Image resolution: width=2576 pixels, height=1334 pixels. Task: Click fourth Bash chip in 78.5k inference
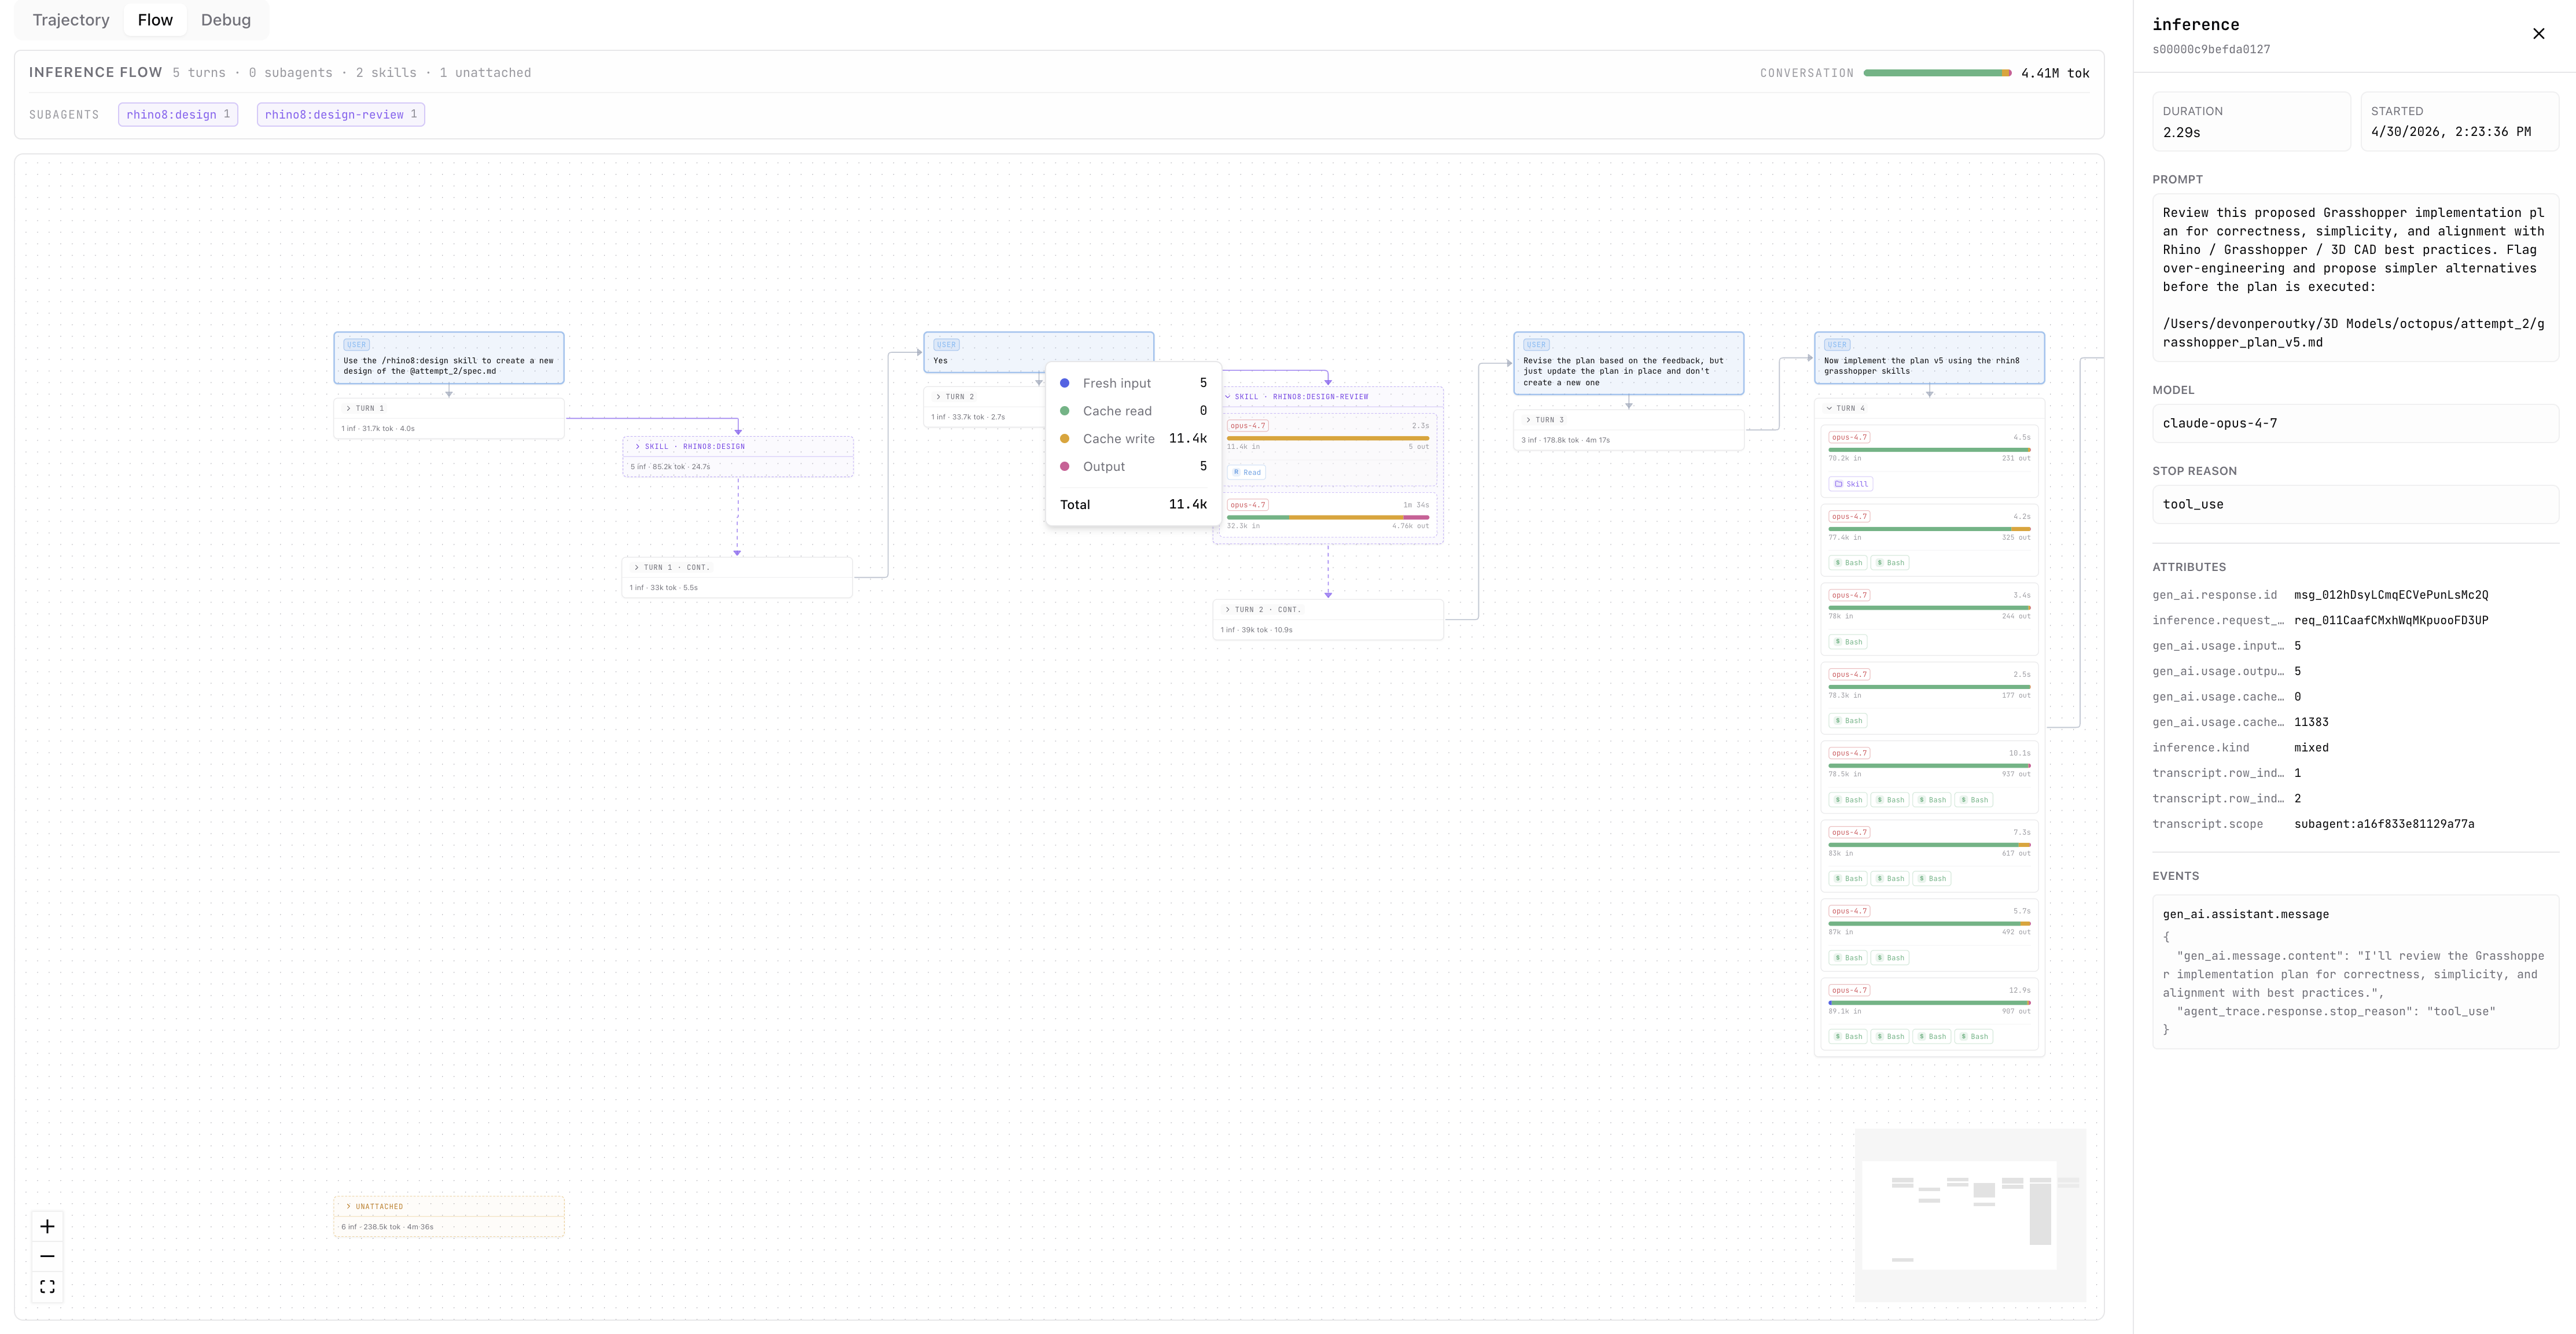[x=1974, y=800]
